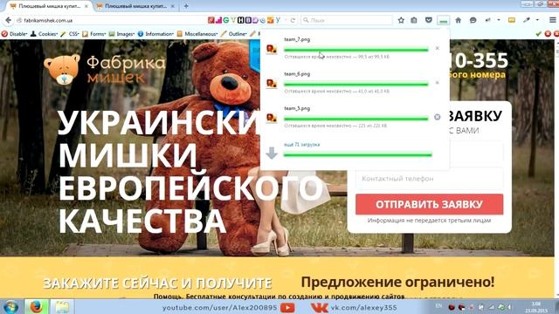Remove team_7.png from downloads list
The image size is (559, 314).
pyautogui.click(x=437, y=48)
